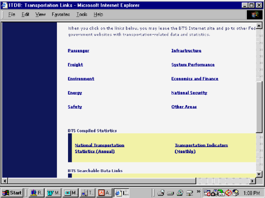
Task: Click the red blocked icon in system tray
Action: coord(228,192)
